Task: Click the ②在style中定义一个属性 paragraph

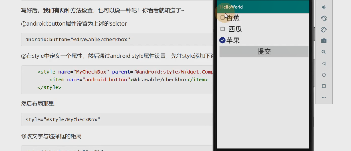Action: click(x=117, y=56)
